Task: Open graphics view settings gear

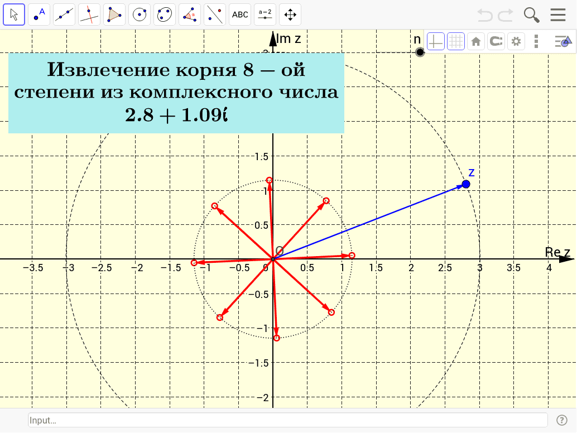Action: coord(516,41)
